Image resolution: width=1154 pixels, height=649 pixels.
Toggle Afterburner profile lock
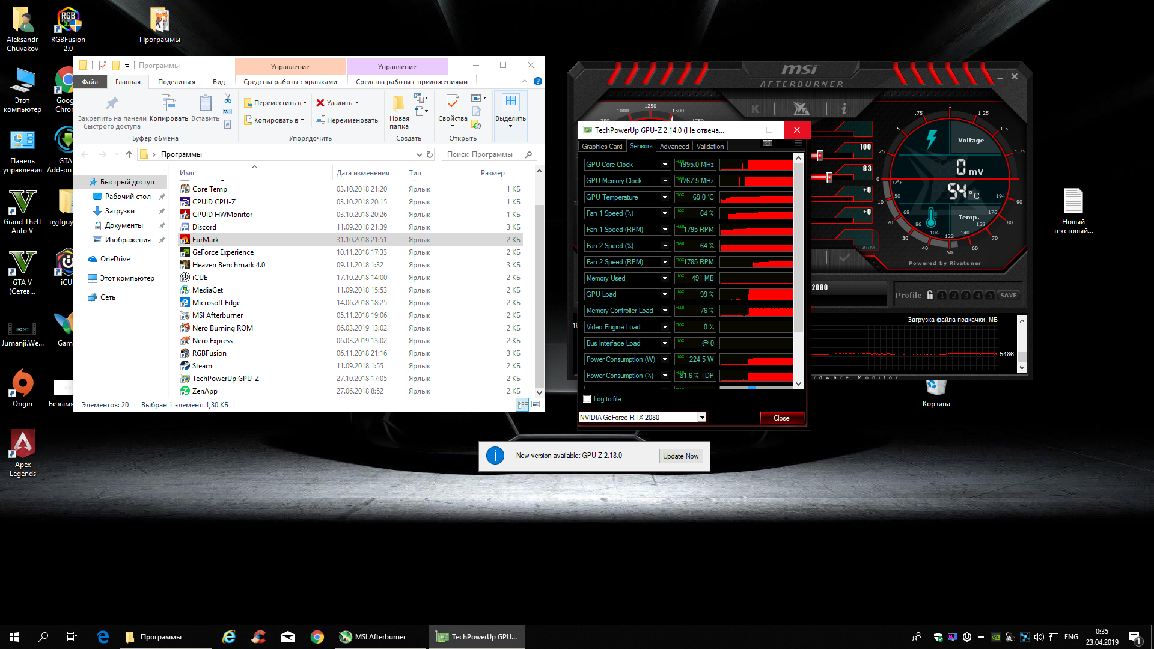click(930, 295)
